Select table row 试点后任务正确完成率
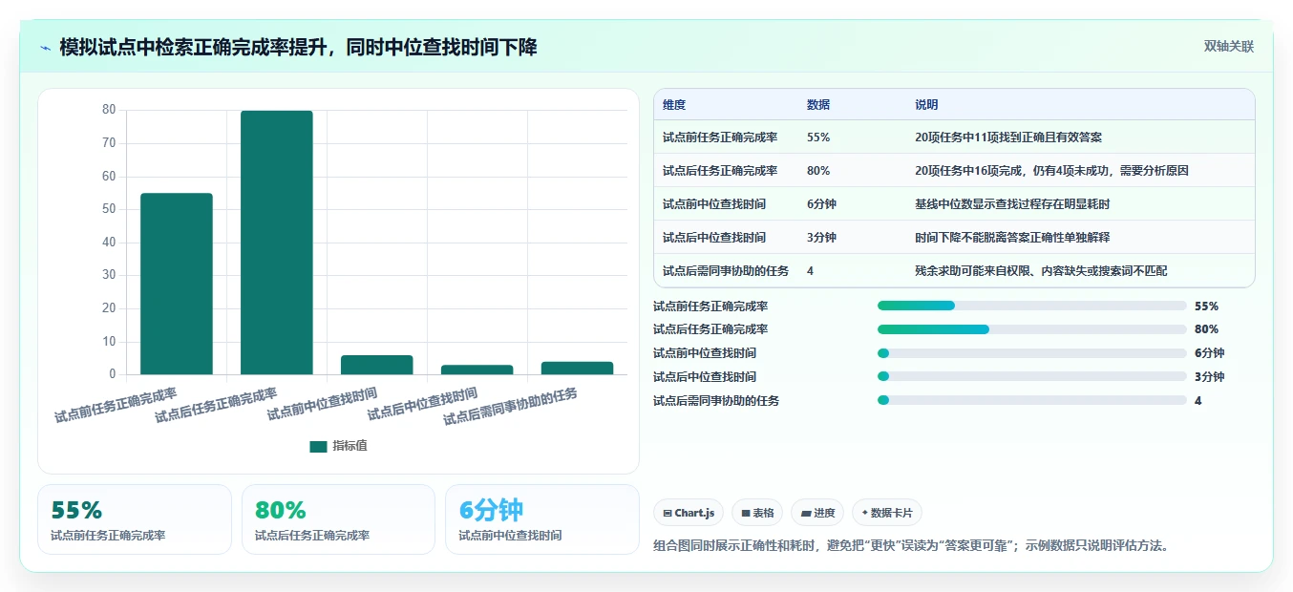 coord(954,171)
